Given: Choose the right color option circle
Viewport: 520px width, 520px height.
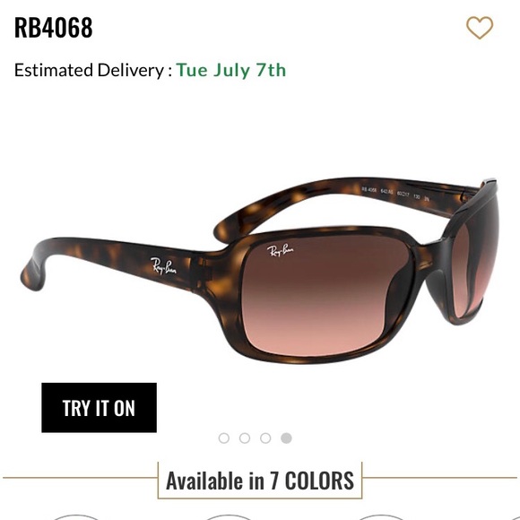Looking at the screenshot, I should [380, 517].
